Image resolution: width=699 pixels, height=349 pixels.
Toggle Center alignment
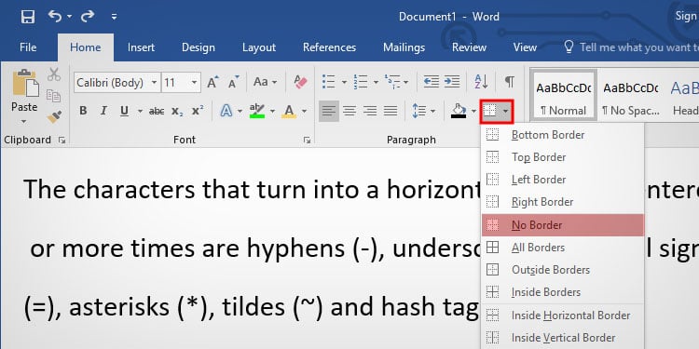click(349, 111)
